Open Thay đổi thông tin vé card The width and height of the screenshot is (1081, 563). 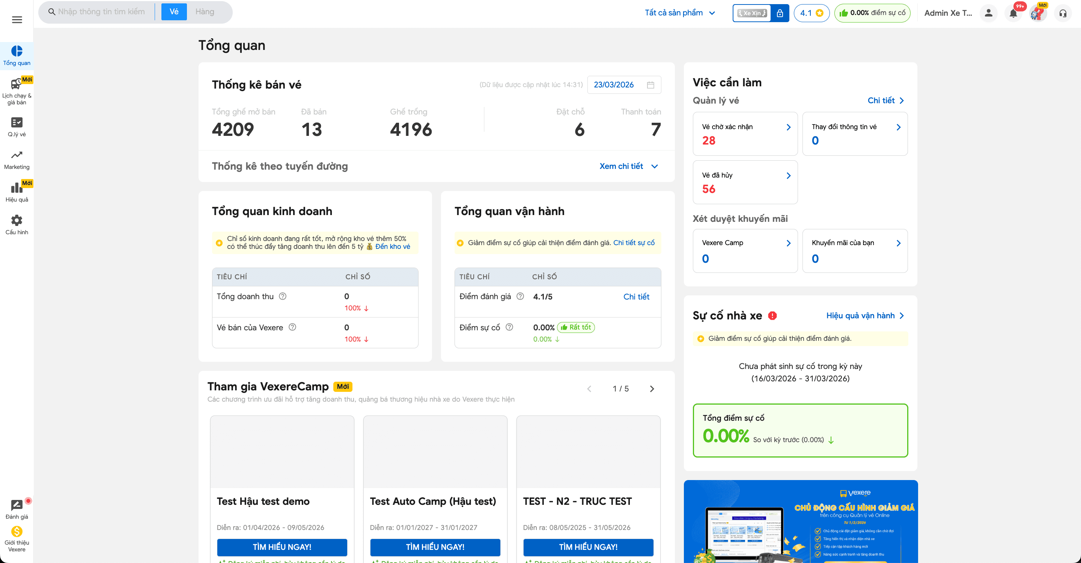(x=855, y=133)
